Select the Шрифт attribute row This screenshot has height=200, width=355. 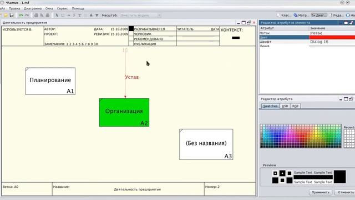point(307,42)
